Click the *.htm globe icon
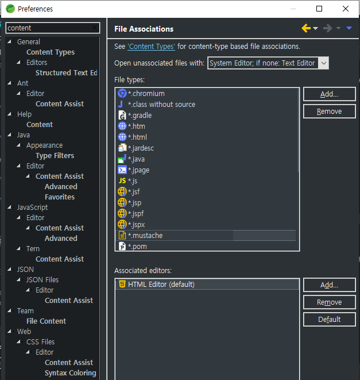Screen dimensions: 360x380 point(122,126)
